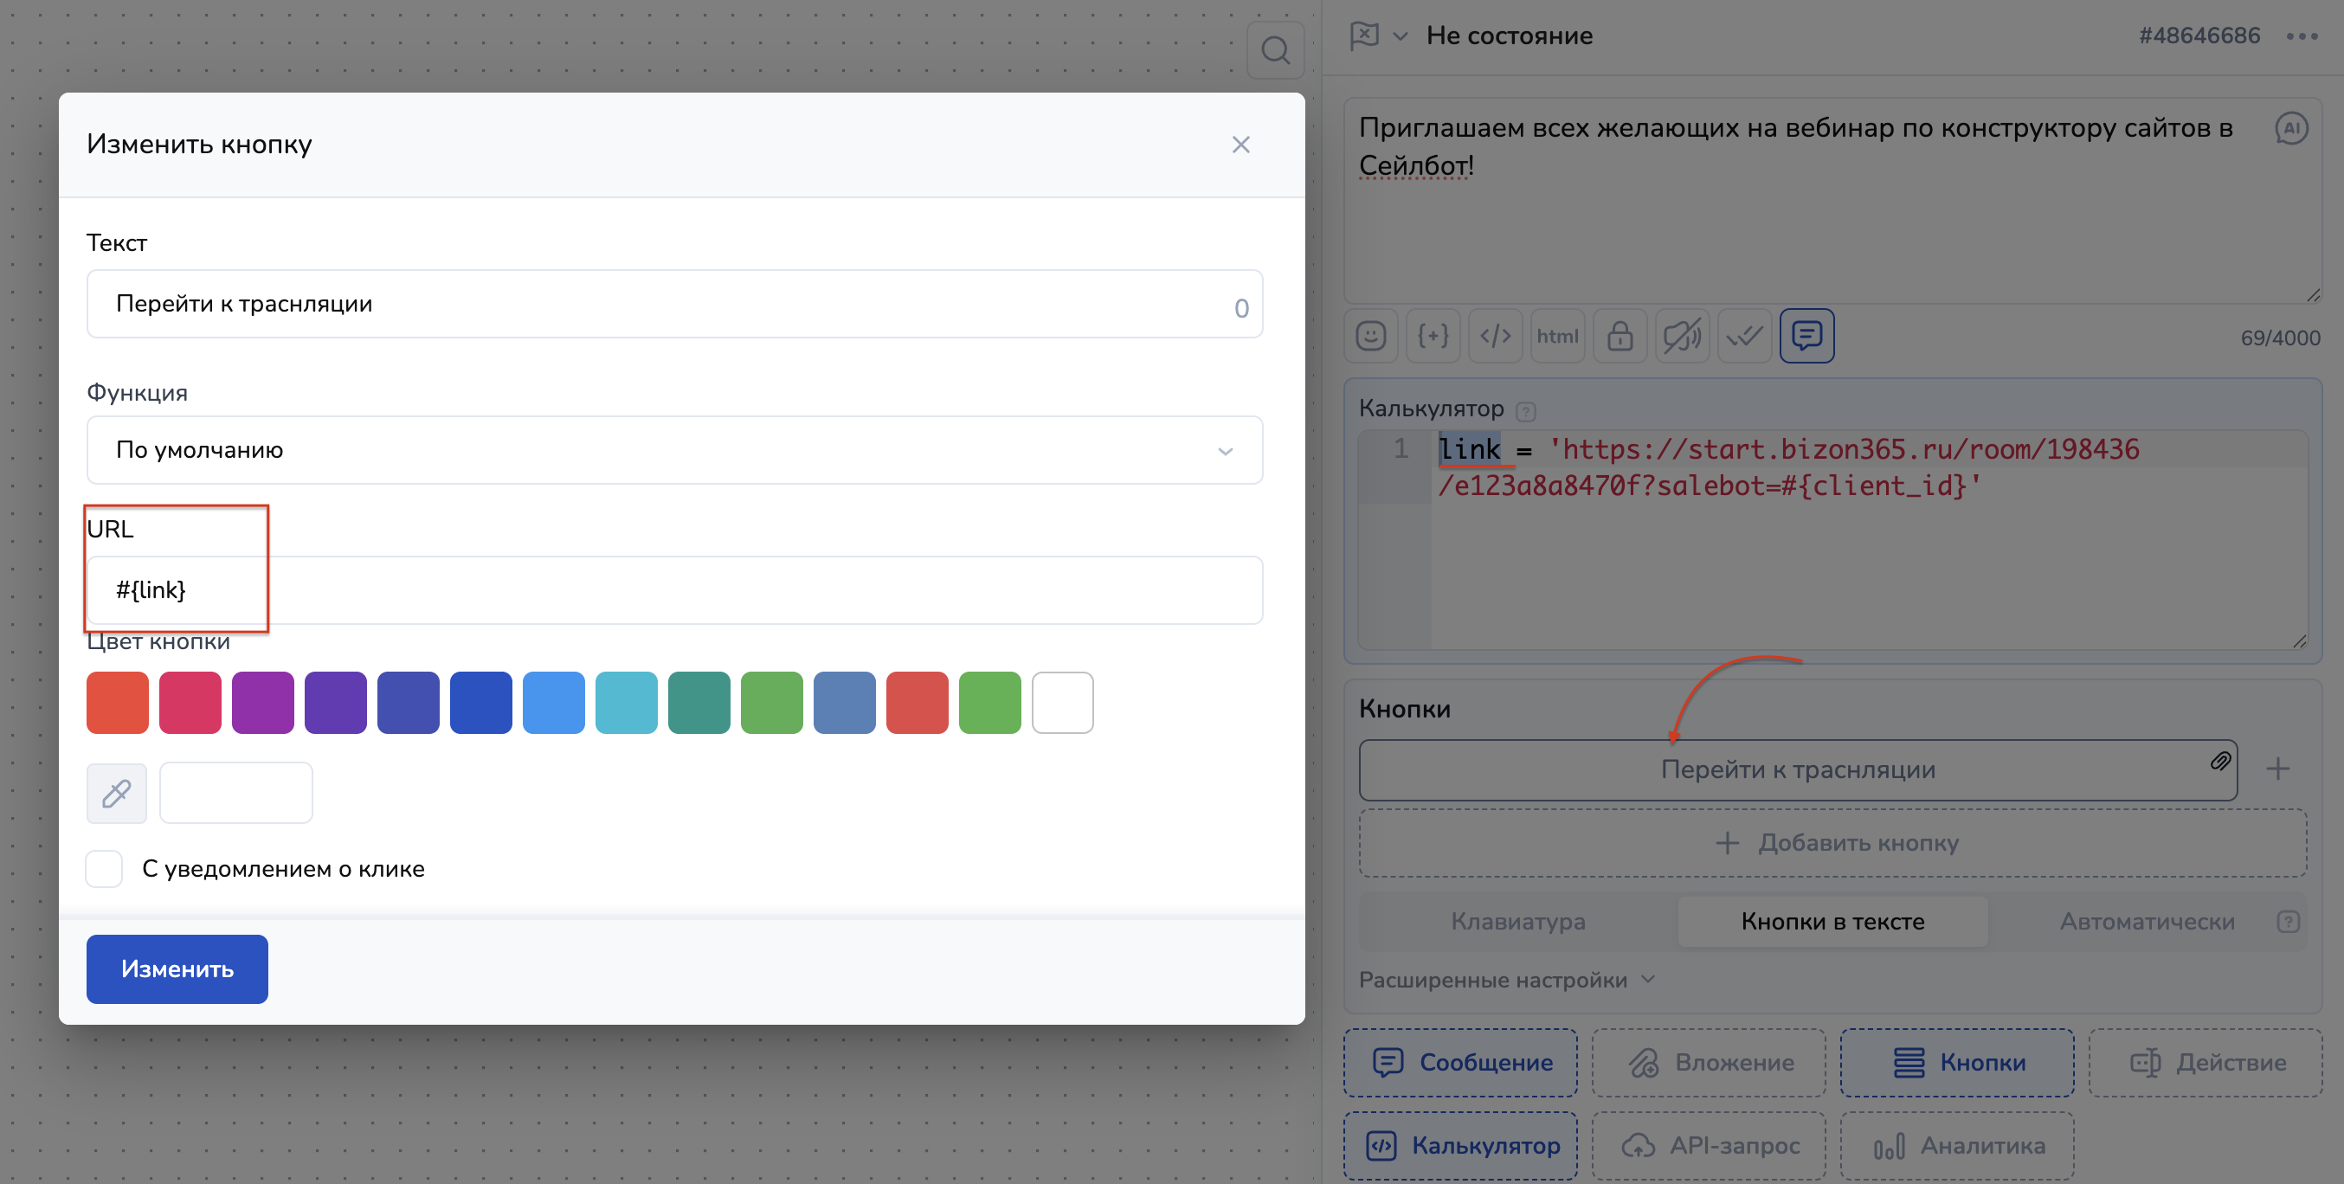Image resolution: width=2344 pixels, height=1184 pixels.
Task: Click the padlock protect content icon
Action: 1620,336
